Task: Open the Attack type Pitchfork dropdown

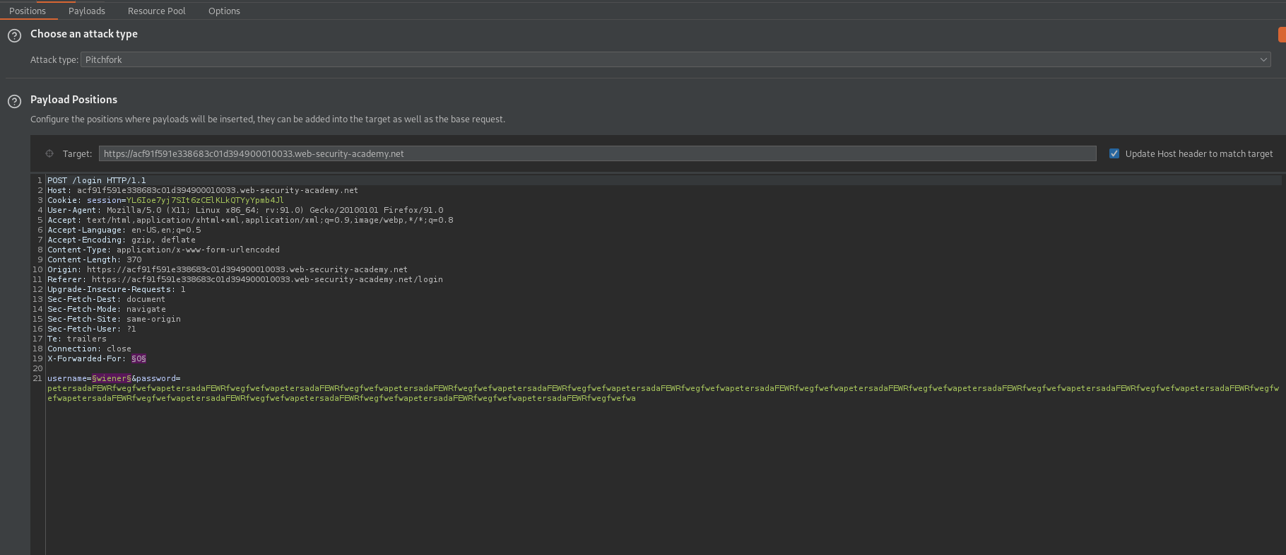Action: [x=676, y=59]
